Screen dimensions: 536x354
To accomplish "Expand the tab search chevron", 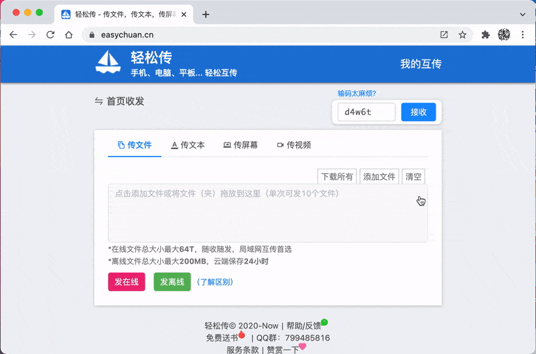I will [x=523, y=14].
